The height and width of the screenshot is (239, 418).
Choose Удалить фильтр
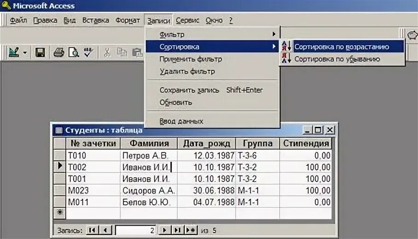click(212, 71)
